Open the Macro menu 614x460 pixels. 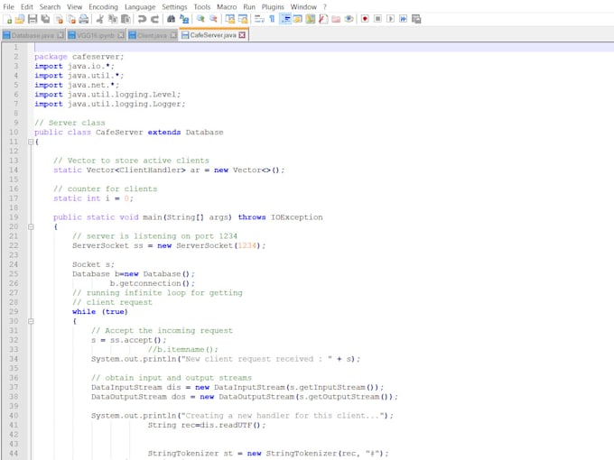227,6
